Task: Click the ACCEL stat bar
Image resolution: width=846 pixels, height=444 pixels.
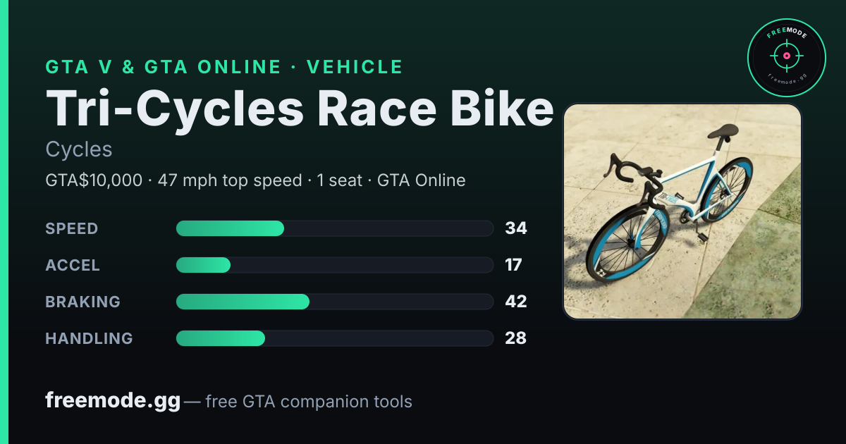Action: tap(335, 265)
